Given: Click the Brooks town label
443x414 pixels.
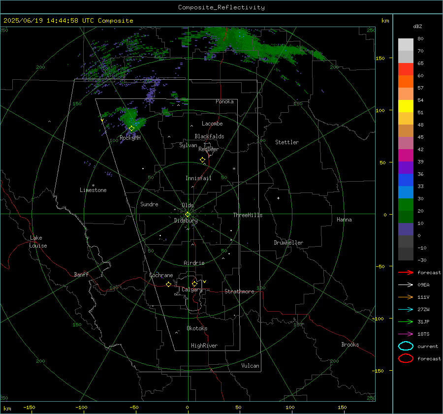Looking at the screenshot, I should [x=350, y=345].
